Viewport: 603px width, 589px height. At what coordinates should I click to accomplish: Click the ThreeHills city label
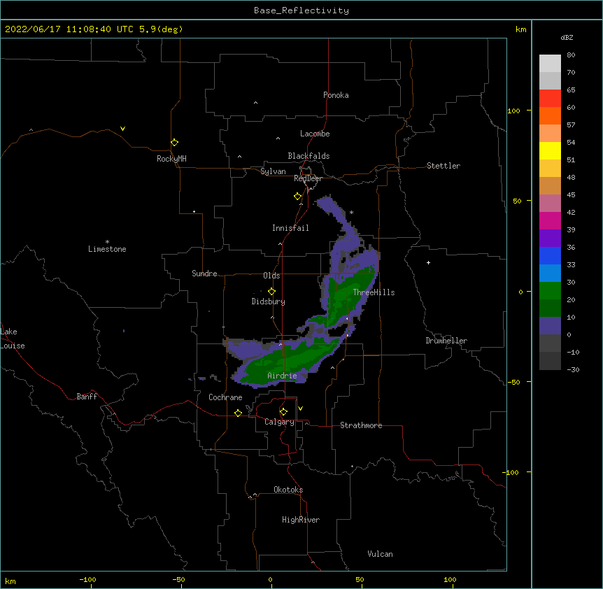click(x=374, y=292)
